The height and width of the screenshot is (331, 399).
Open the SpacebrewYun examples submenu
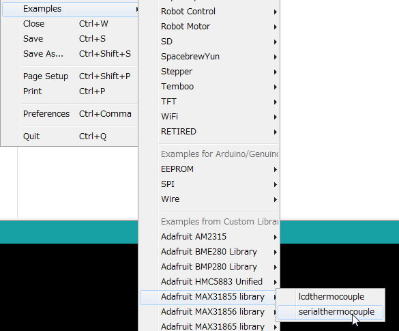[x=210, y=57]
